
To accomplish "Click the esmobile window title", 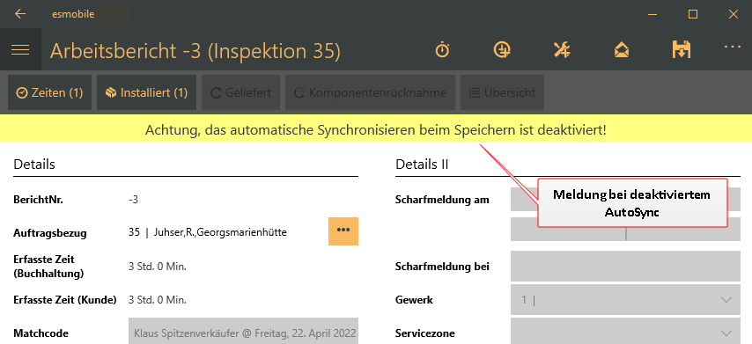I will (73, 14).
